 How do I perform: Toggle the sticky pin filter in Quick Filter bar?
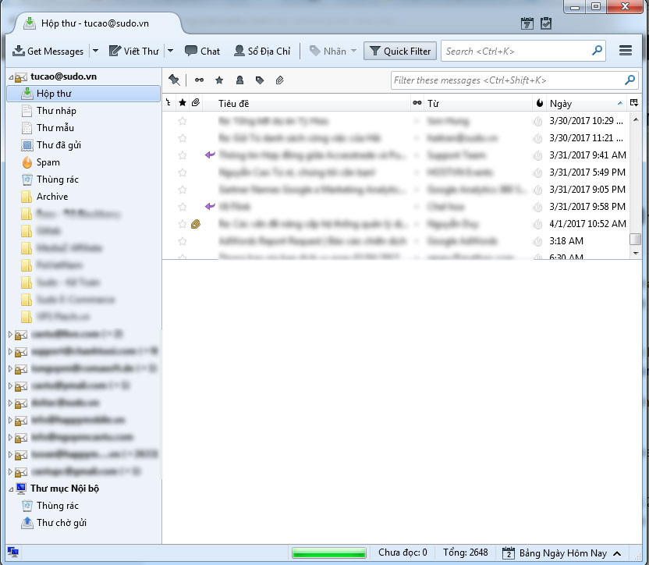[174, 80]
